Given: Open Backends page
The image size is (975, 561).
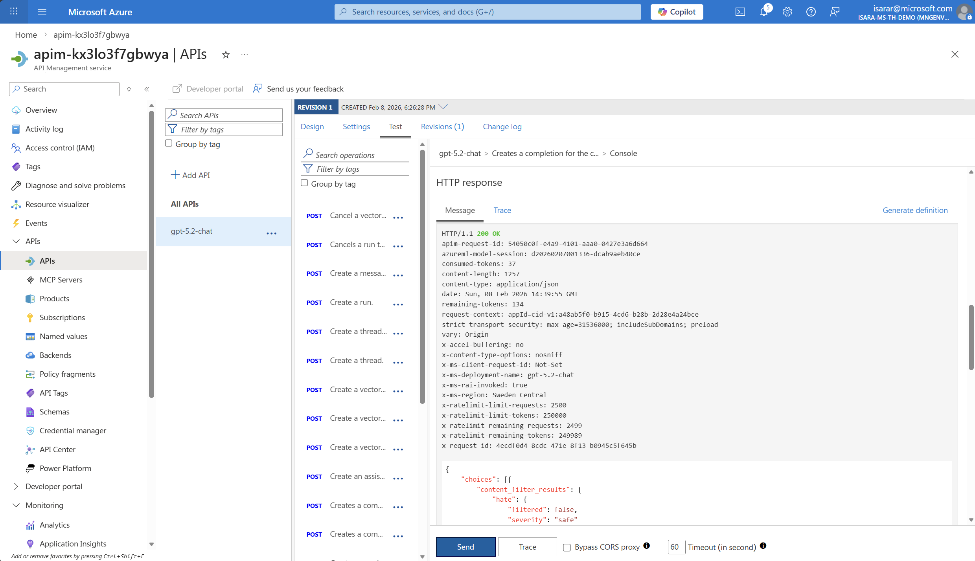Looking at the screenshot, I should point(55,355).
